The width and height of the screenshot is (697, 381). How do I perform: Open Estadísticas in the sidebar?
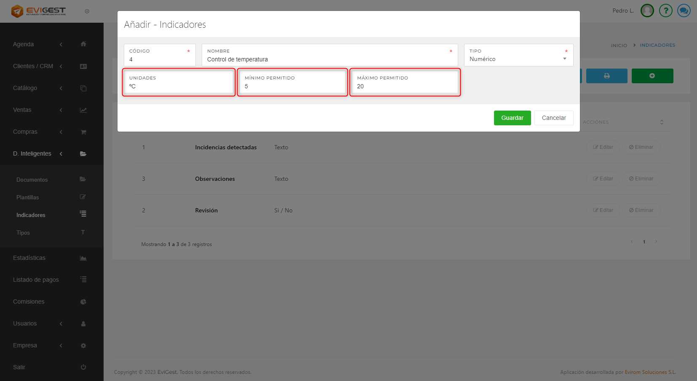pyautogui.click(x=29, y=258)
